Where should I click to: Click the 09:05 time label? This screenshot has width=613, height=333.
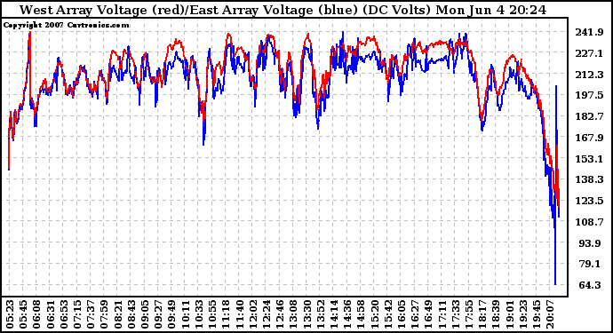tap(145, 314)
